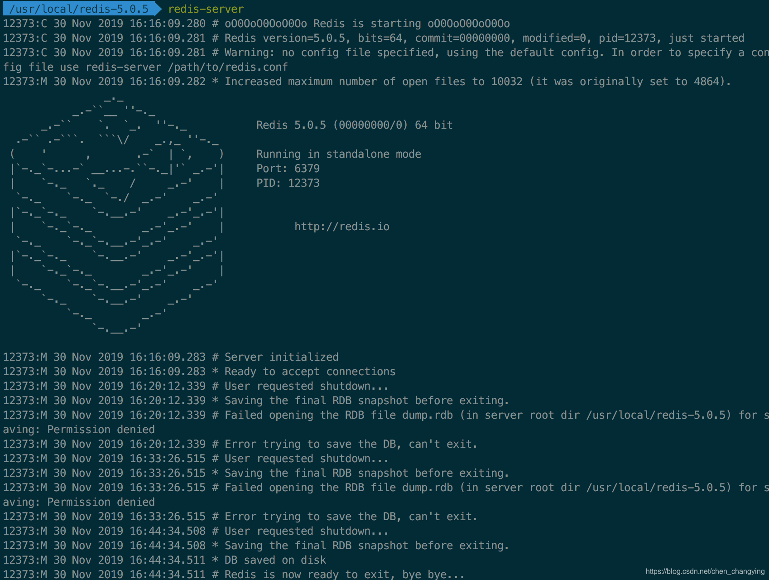Image resolution: width=769 pixels, height=580 pixels.
Task: Click the 16:44:34.508 'Saving the final RDB snapshot' line
Action: (256, 546)
